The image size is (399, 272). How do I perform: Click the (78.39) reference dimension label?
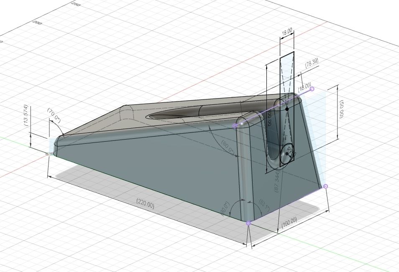pos(312,64)
